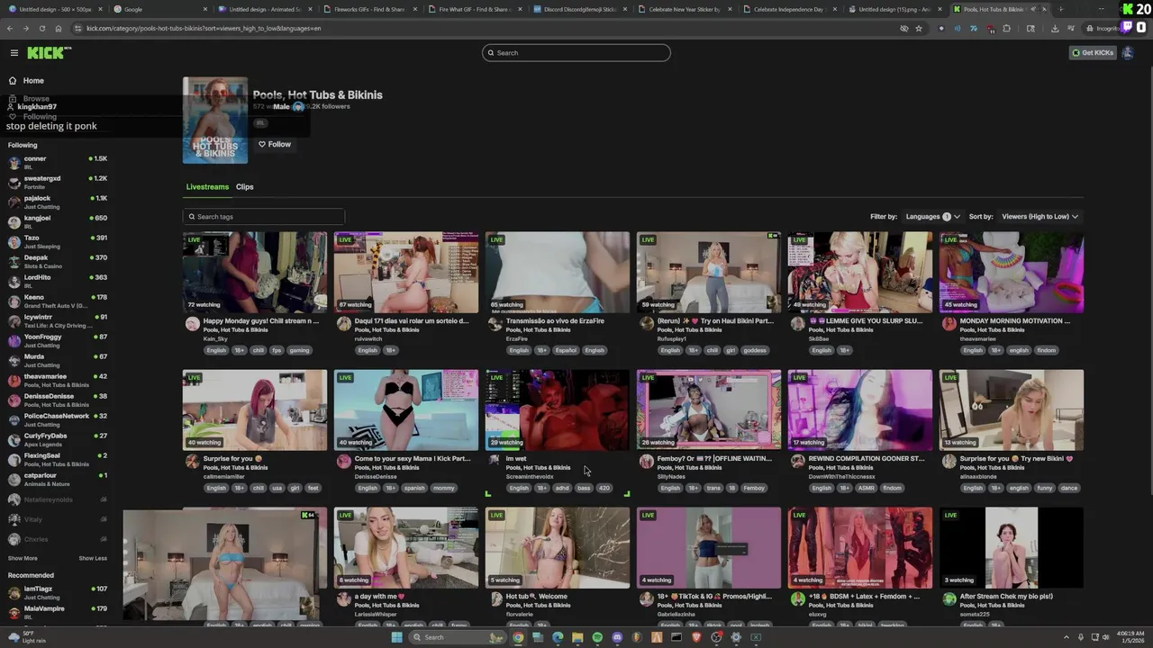The width and height of the screenshot is (1153, 648).
Task: Bookmark page with the star icon
Action: click(919, 28)
